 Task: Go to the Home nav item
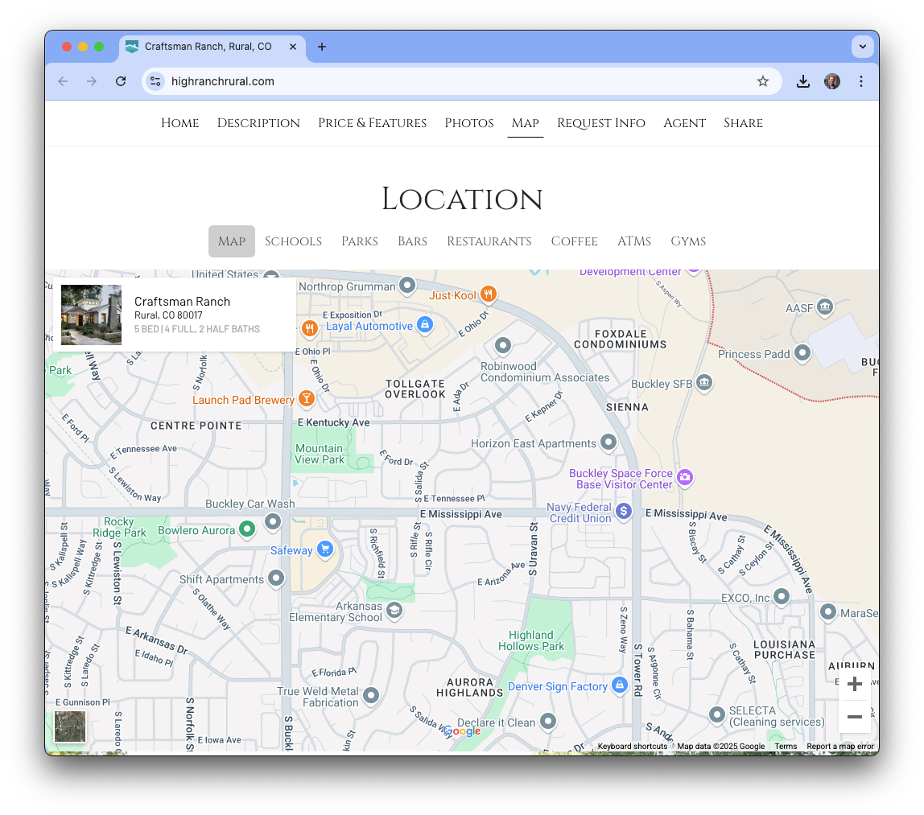pyautogui.click(x=179, y=123)
